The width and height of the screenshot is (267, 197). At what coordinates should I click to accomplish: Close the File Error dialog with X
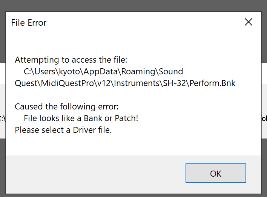(249, 22)
